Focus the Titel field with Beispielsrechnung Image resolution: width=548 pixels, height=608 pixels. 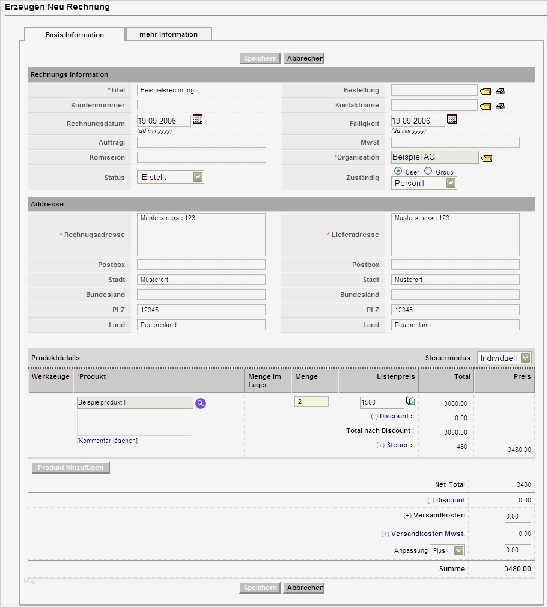coord(201,90)
